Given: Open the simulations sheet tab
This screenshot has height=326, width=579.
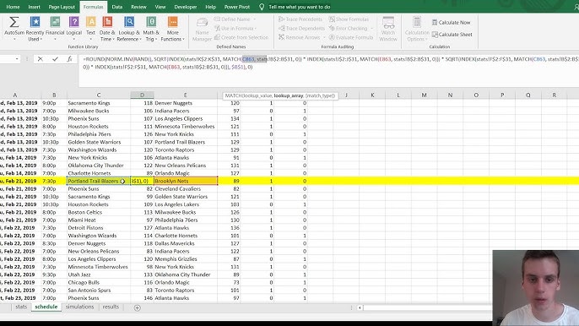Looking at the screenshot, I should [x=79, y=307].
